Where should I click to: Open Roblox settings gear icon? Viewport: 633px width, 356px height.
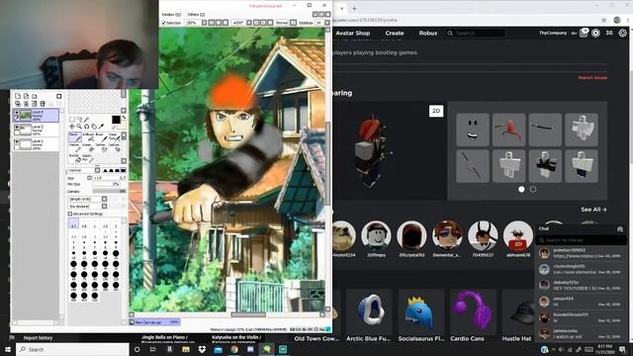click(622, 33)
